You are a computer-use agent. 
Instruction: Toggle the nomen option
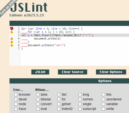[80, 99]
